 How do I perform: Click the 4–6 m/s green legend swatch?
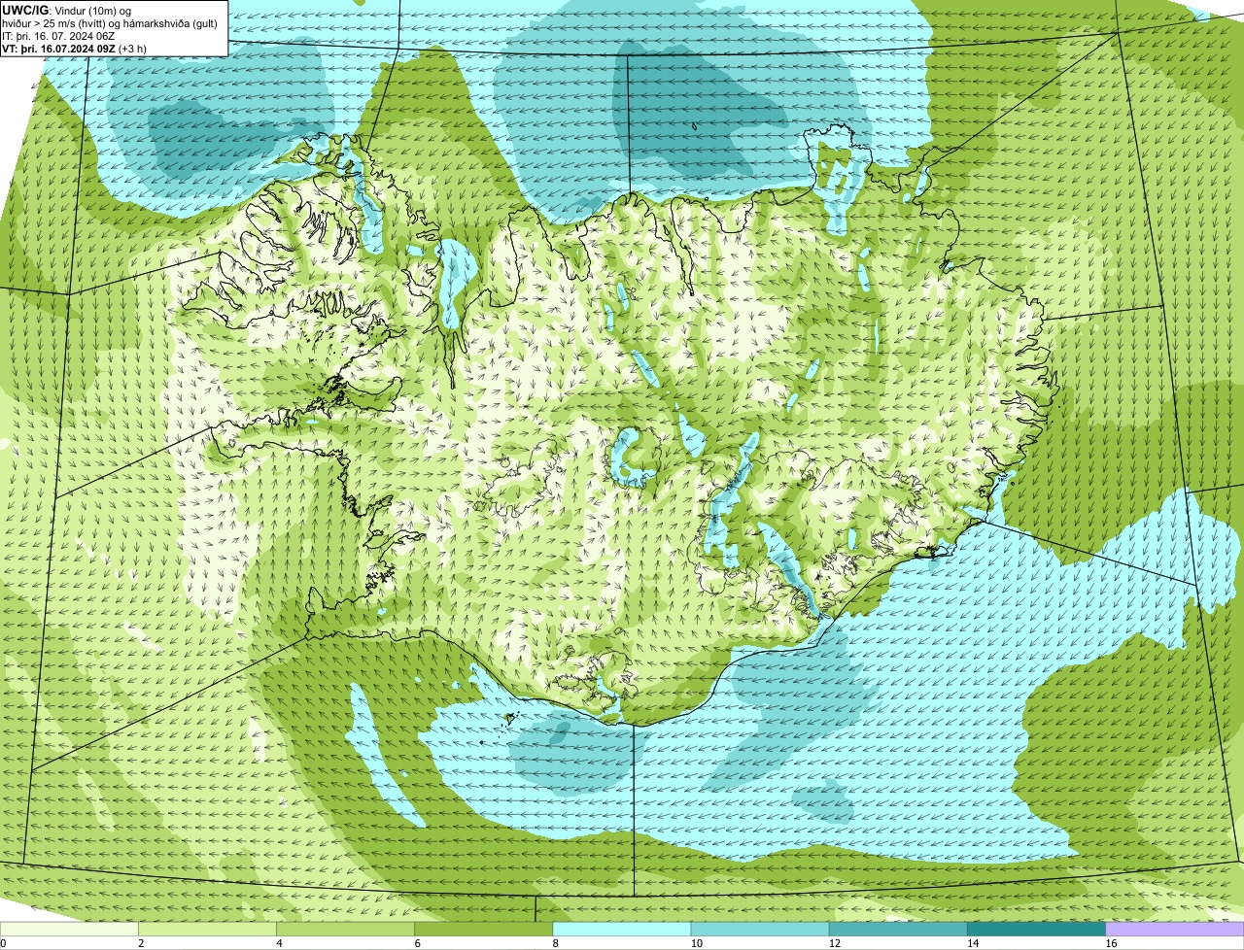tap(345, 930)
